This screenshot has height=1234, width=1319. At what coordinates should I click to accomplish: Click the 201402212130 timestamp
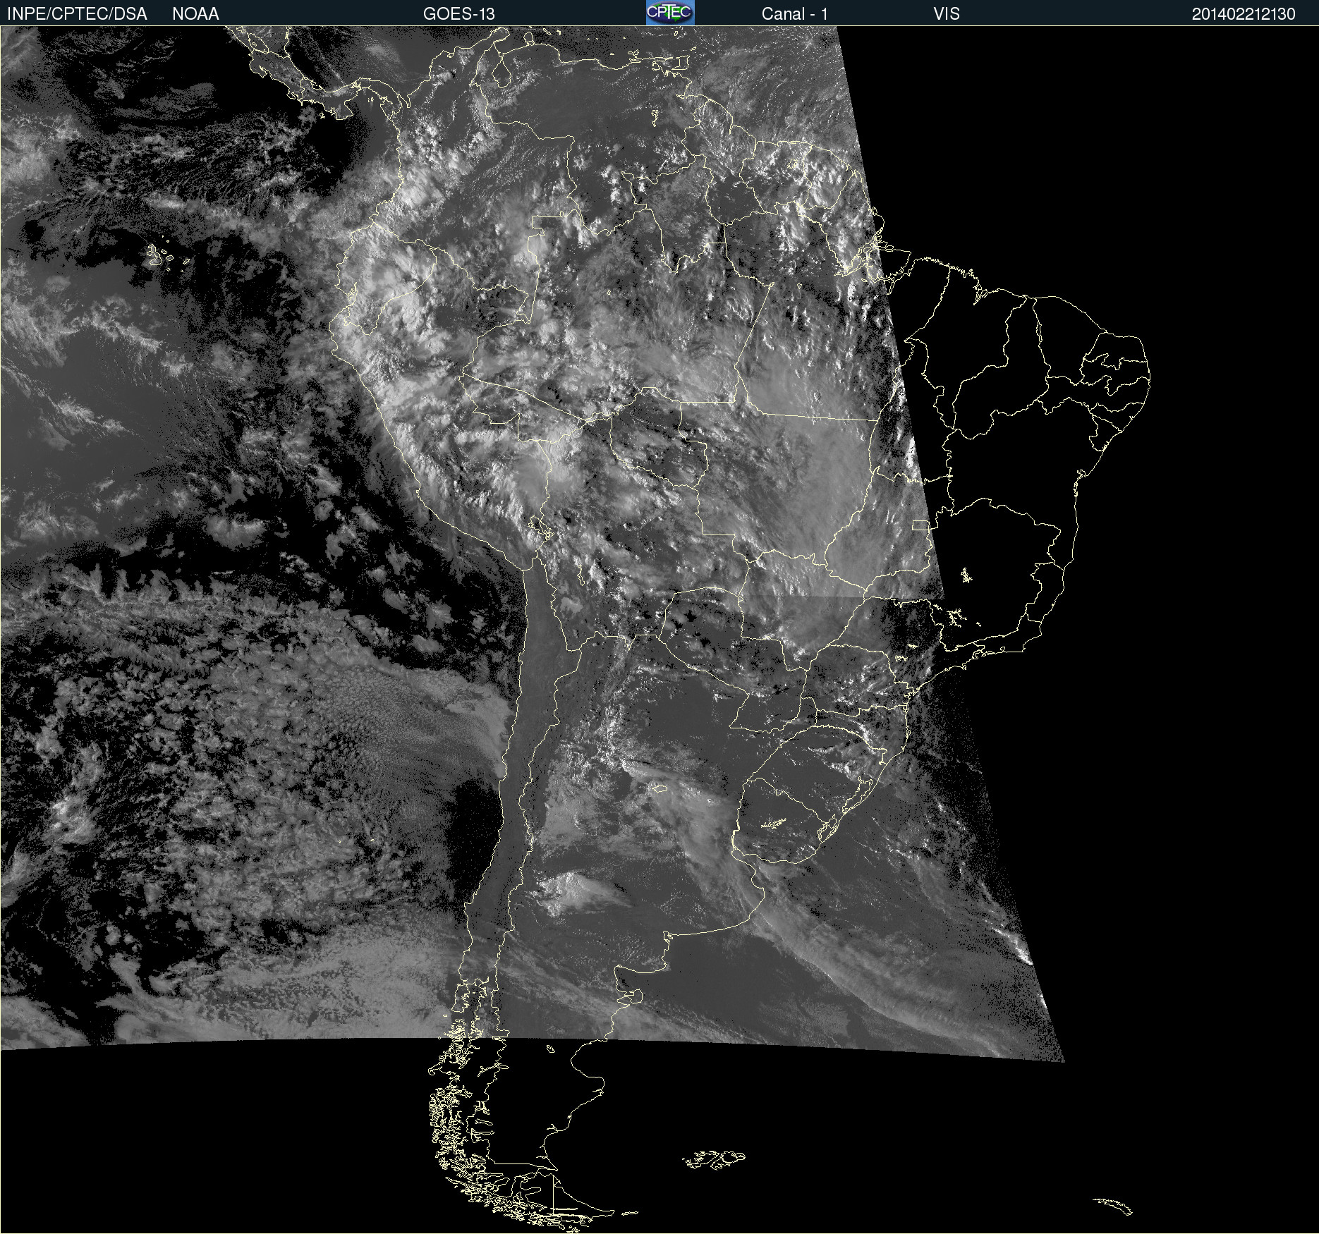pos(1243,14)
